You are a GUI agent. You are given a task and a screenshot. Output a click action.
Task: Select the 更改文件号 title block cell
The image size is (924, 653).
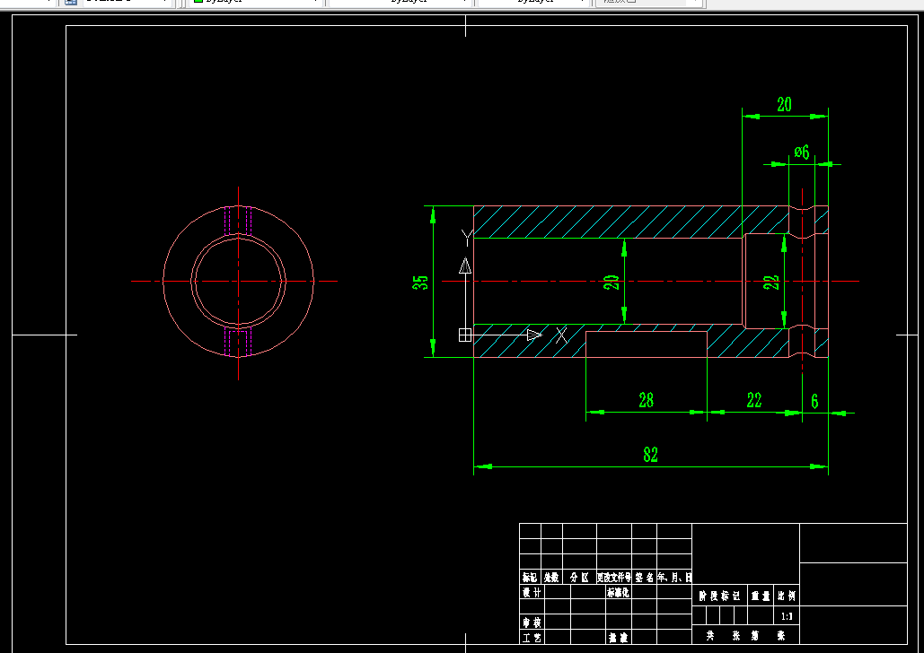pos(614,577)
